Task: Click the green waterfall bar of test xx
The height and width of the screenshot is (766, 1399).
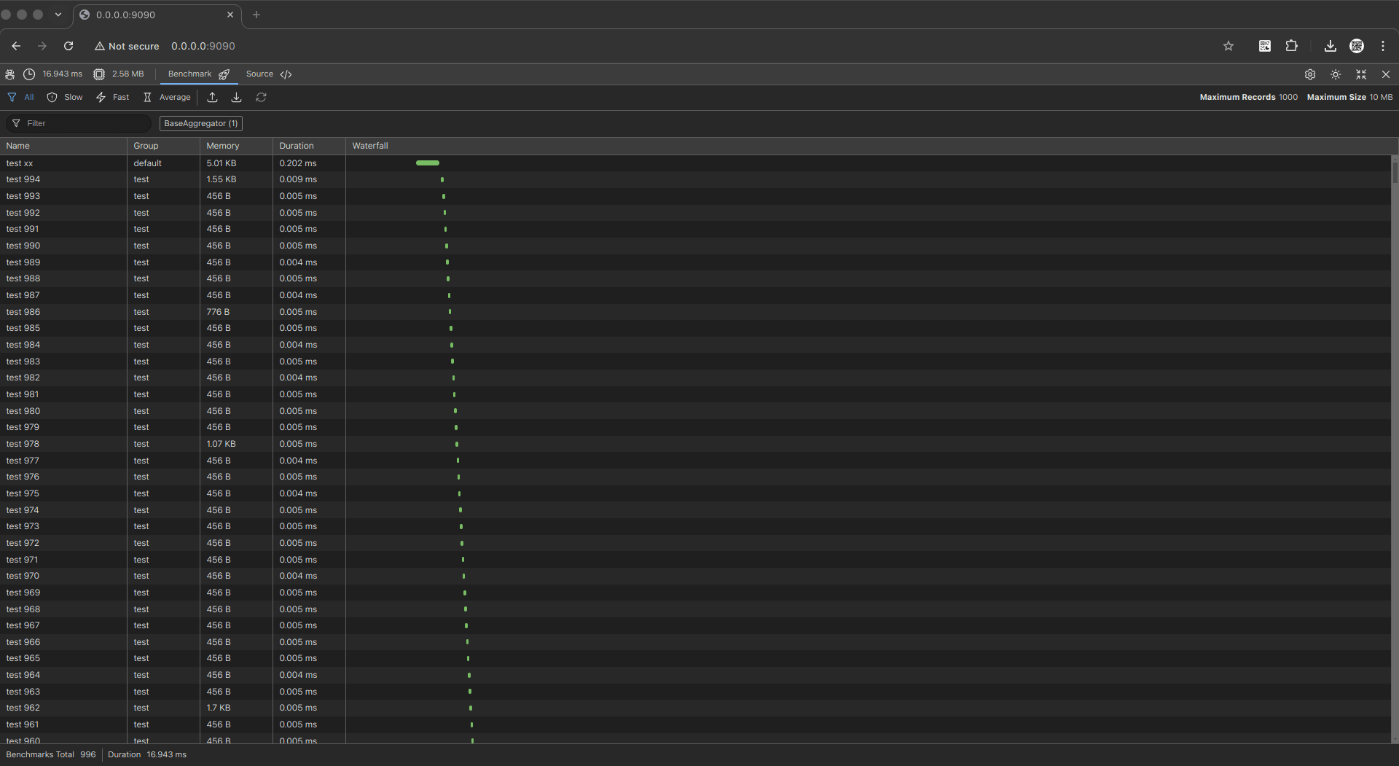Action: (x=428, y=163)
